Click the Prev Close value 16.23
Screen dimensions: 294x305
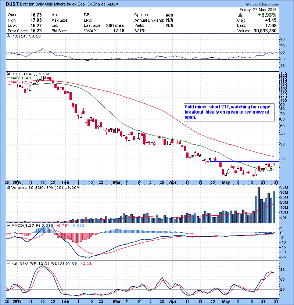36,31
